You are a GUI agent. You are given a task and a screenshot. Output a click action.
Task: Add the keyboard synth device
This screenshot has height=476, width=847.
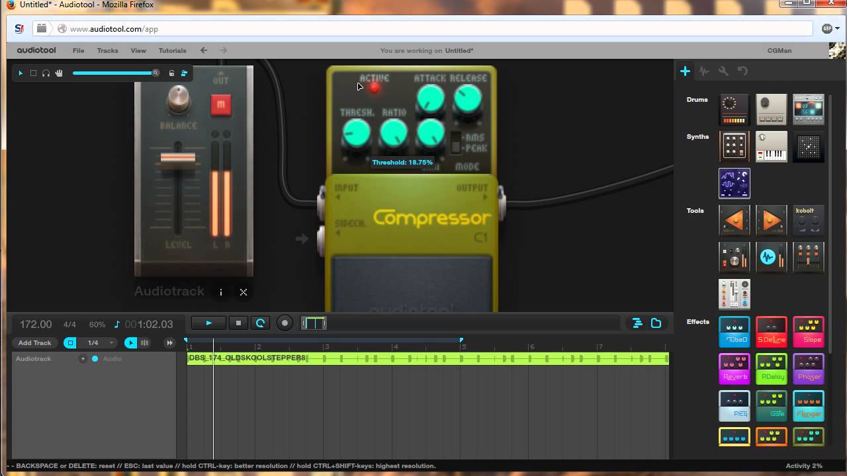(772, 147)
